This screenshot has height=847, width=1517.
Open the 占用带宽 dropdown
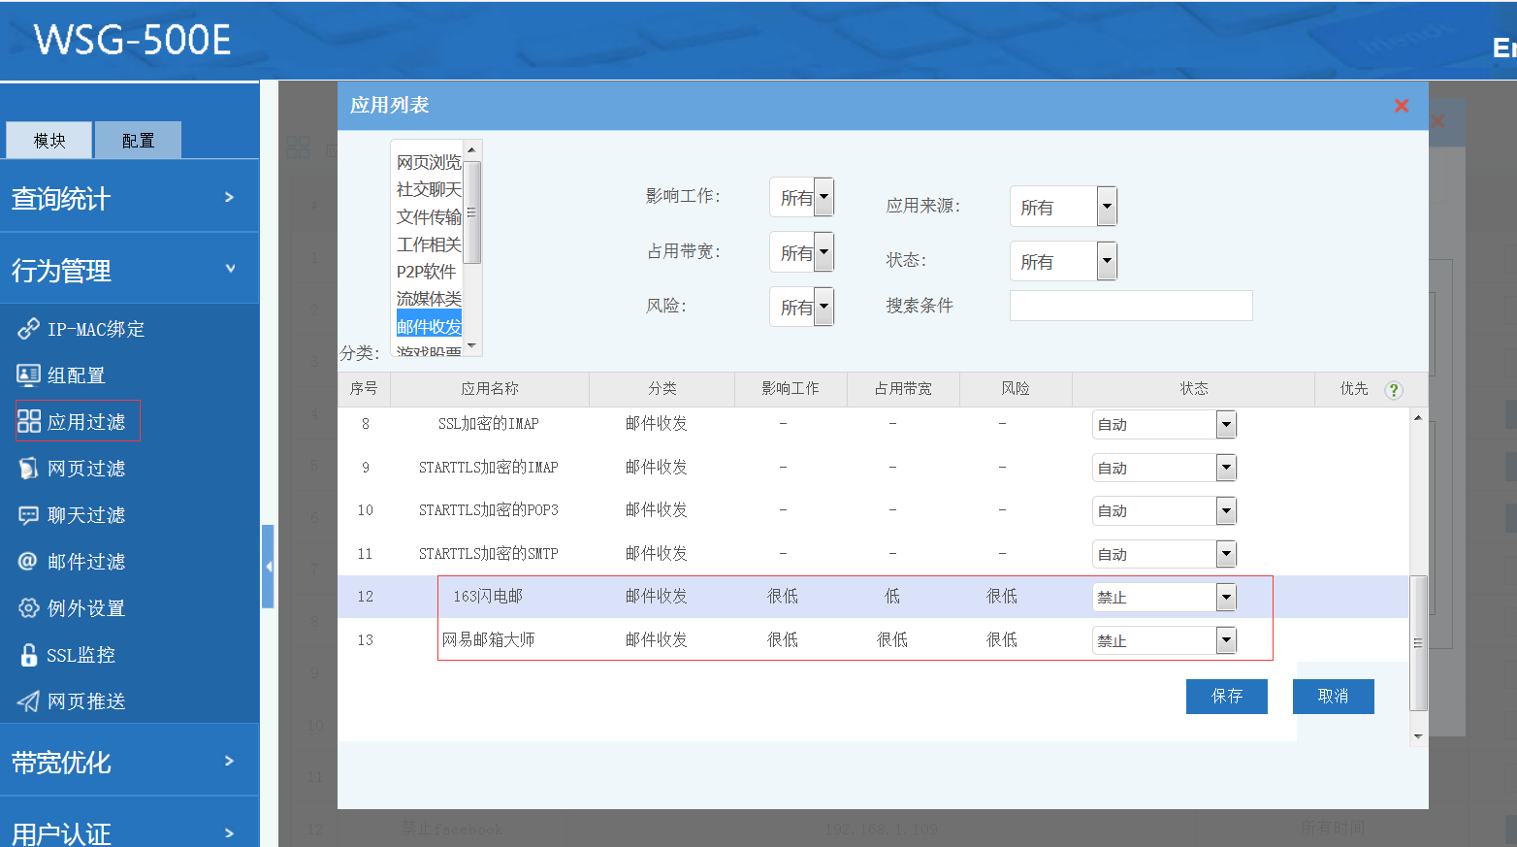point(802,252)
